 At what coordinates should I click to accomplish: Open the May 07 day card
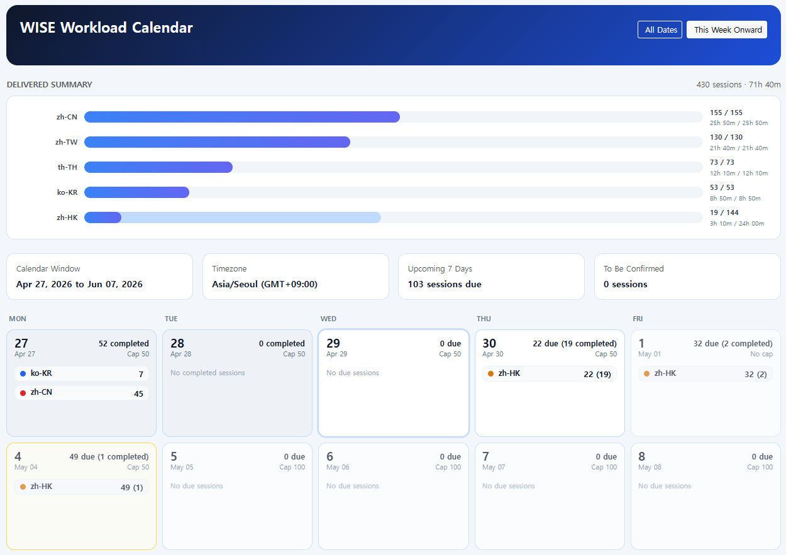click(550, 496)
